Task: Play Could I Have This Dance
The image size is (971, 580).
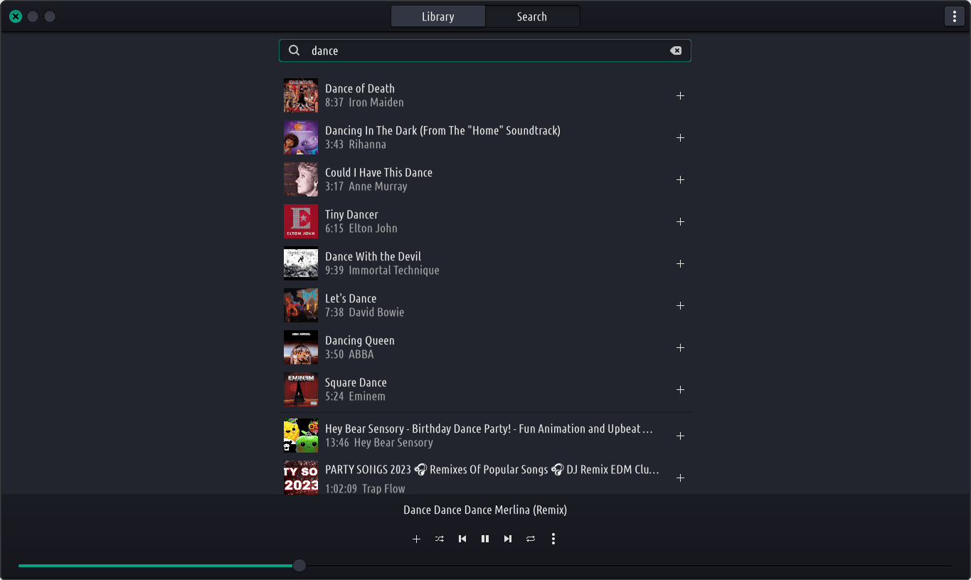Action: [378, 173]
